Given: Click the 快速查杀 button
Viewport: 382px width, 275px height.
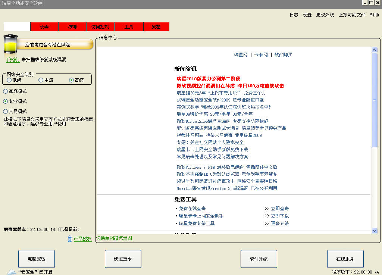Looking at the screenshot, I should (x=123, y=259).
